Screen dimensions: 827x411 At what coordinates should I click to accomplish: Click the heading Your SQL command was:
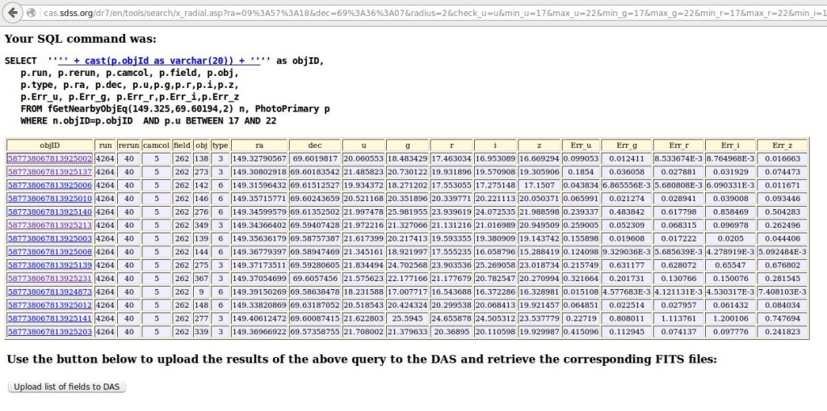pos(80,39)
